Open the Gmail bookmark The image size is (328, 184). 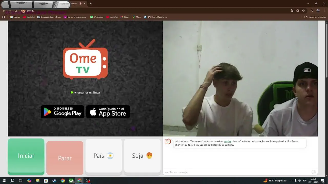(125, 17)
